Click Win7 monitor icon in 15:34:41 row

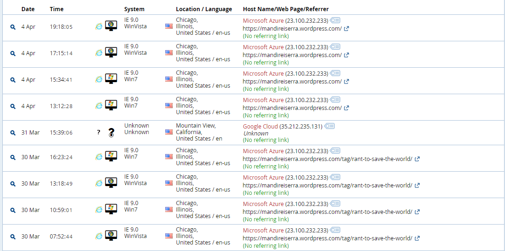coord(111,78)
